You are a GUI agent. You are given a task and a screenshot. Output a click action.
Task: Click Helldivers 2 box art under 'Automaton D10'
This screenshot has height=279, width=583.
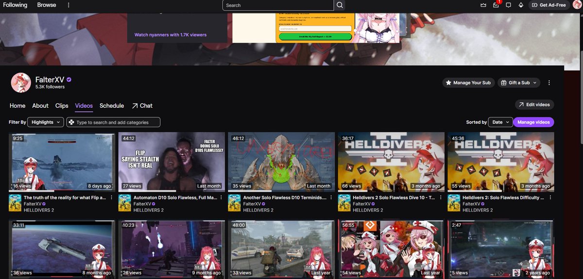pos(125,203)
